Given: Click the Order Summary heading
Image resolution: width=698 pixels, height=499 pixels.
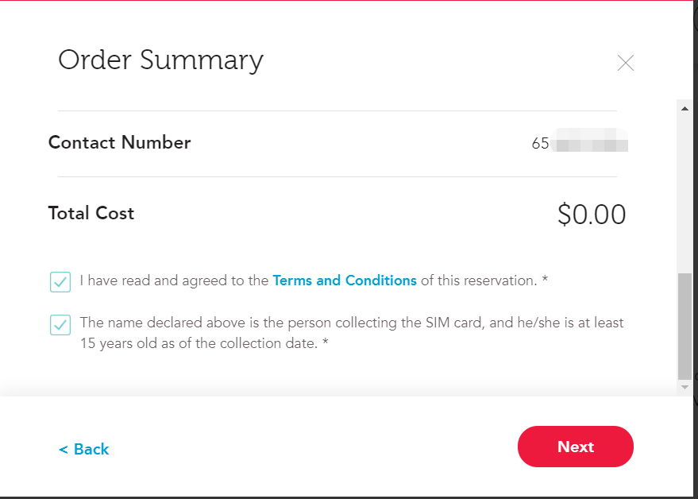Looking at the screenshot, I should tap(160, 60).
